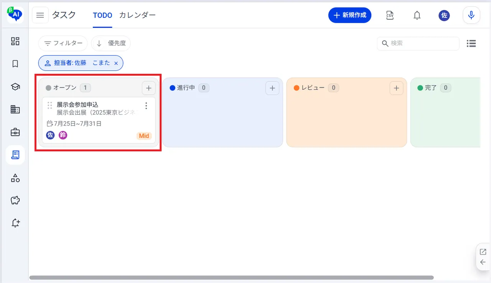This screenshot has height=283, width=491.
Task: Click the 進行中 column header label
Action: pyautogui.click(x=186, y=88)
